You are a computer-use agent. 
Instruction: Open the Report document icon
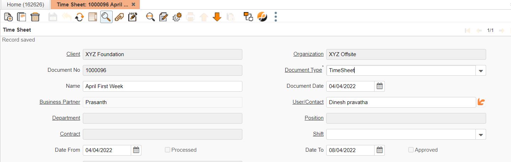tap(163, 17)
